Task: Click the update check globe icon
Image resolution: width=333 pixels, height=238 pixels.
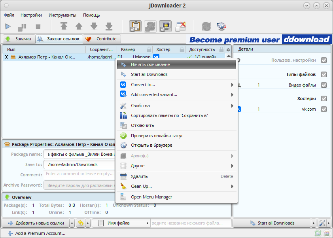Action: 221,26
